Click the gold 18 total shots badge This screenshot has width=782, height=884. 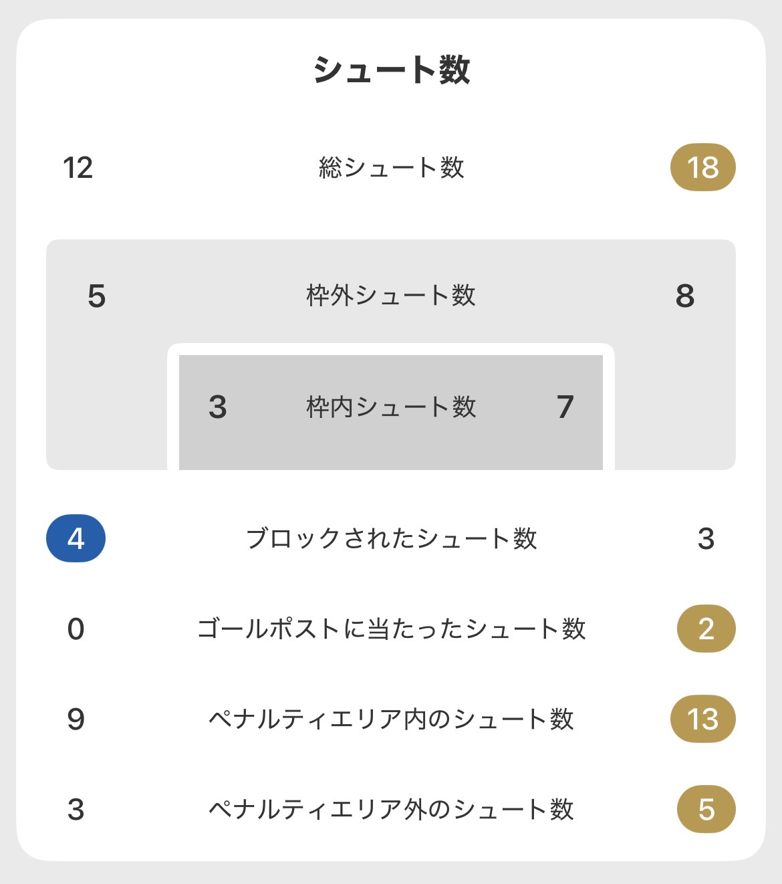[x=702, y=167]
